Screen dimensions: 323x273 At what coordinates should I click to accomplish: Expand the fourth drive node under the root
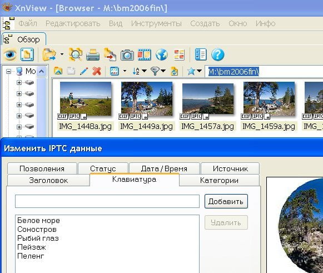pyautogui.click(x=19, y=116)
